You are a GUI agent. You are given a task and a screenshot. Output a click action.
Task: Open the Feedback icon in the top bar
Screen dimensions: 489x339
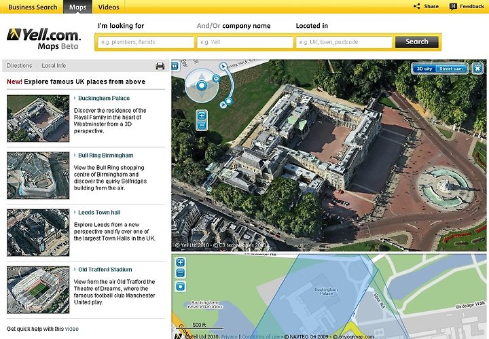453,7
